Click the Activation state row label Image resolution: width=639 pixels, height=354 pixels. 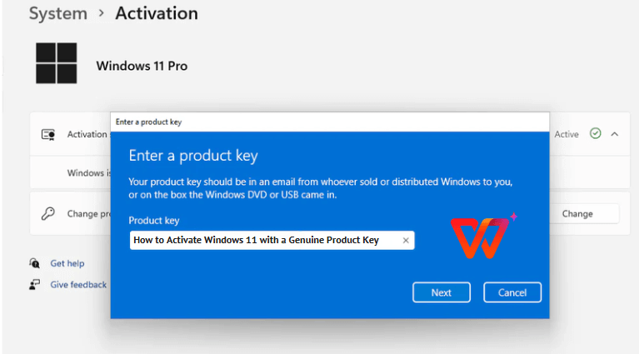click(x=87, y=134)
